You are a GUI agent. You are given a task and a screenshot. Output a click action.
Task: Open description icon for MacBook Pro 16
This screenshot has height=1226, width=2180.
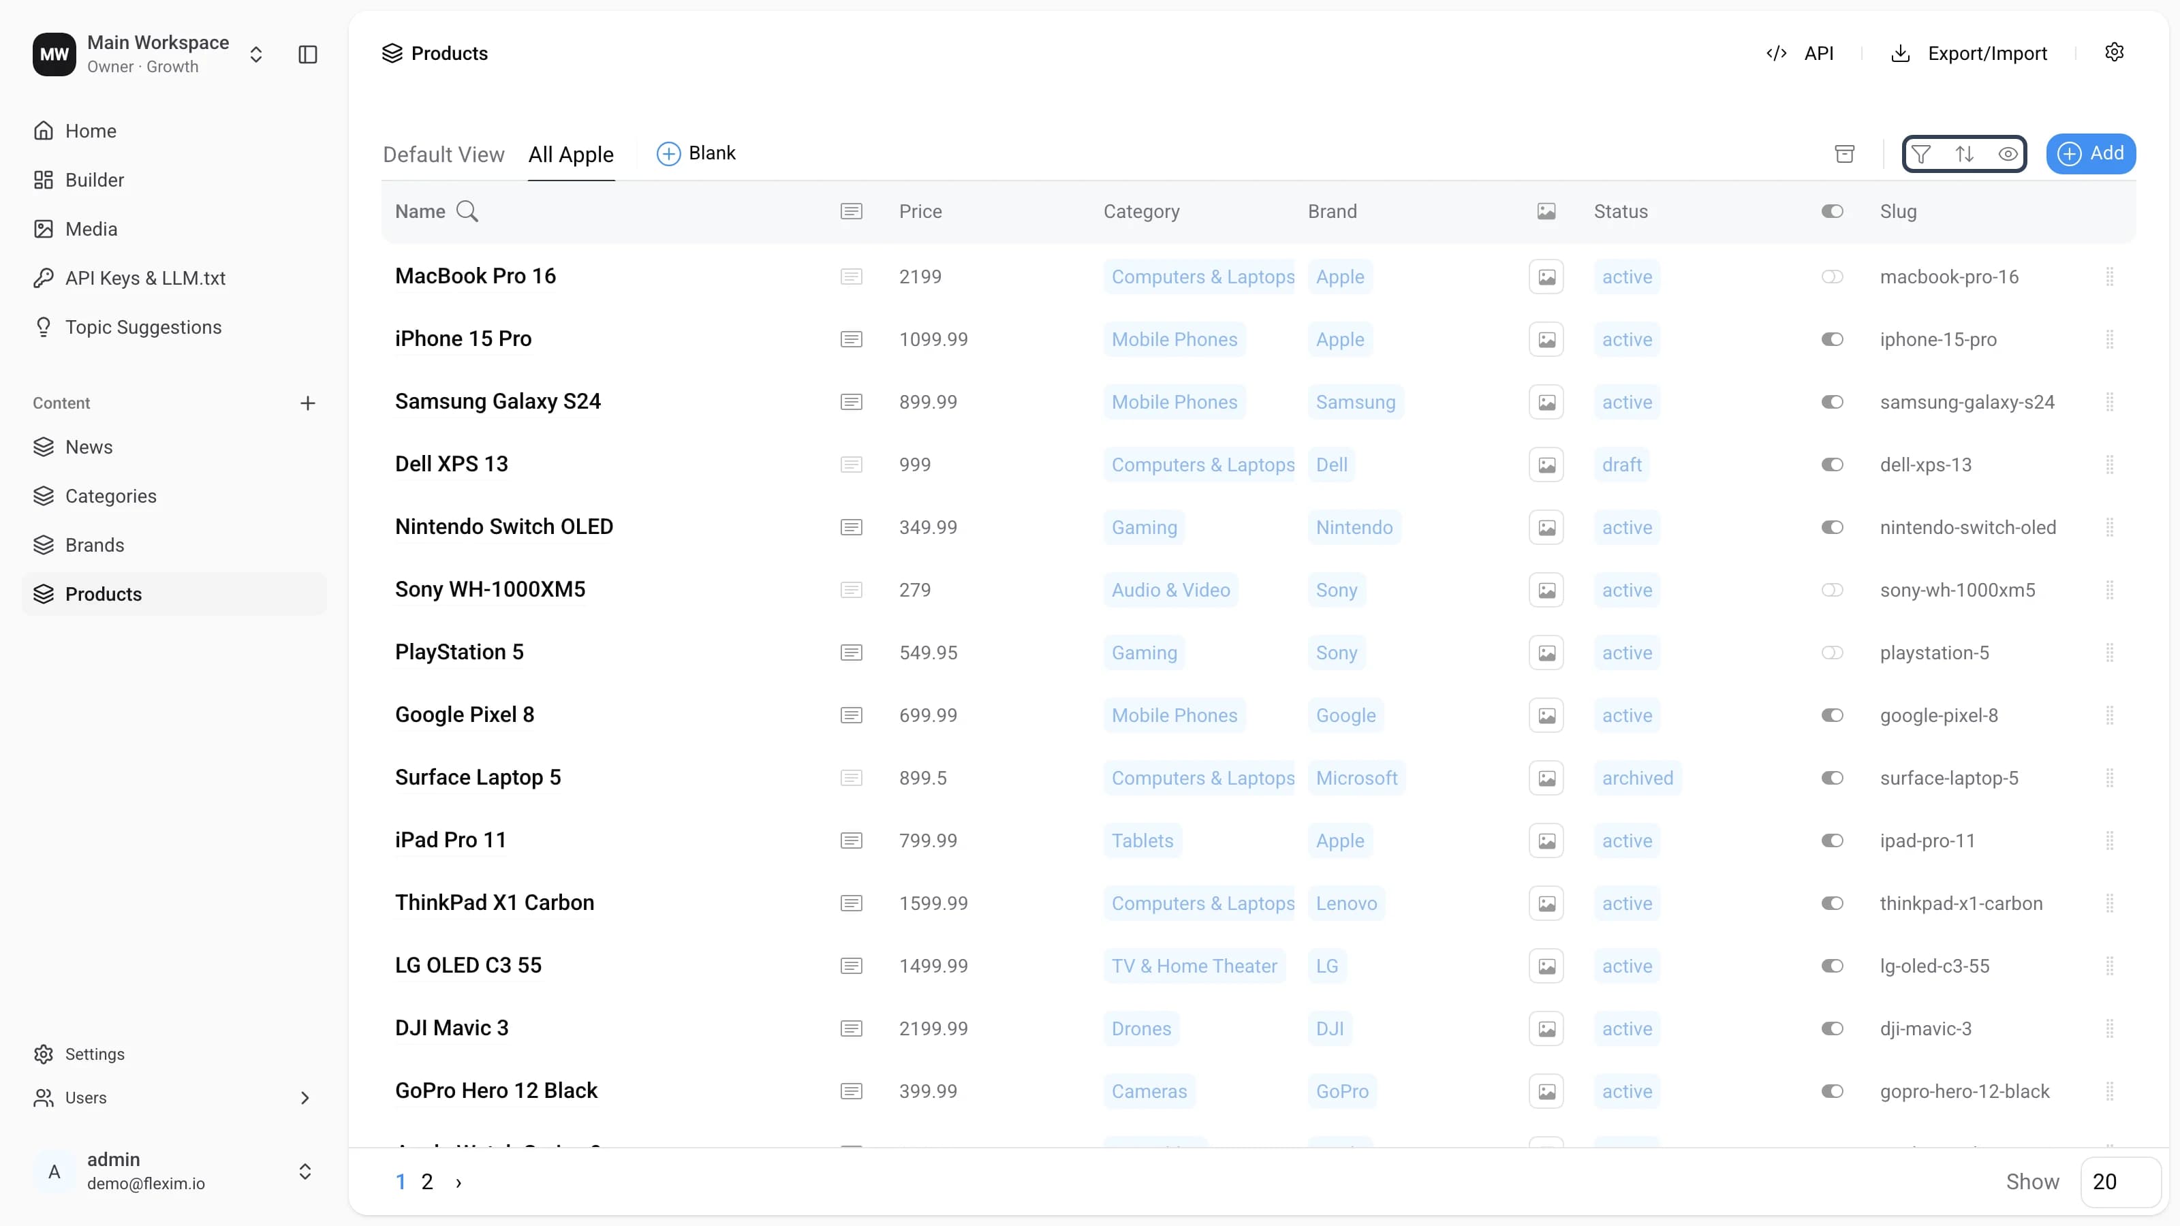pos(852,277)
